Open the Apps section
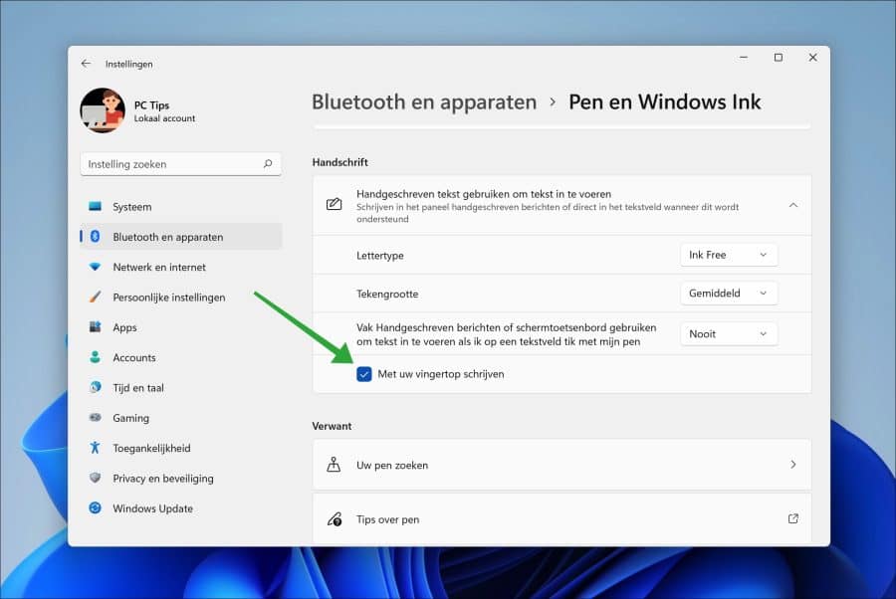This screenshot has height=599, width=896. (181, 327)
